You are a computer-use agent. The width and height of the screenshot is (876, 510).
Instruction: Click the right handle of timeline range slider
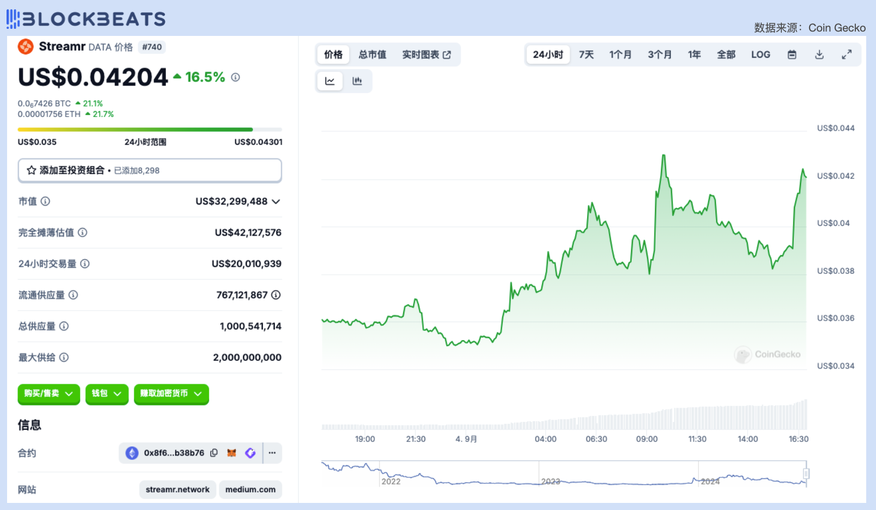tap(806, 474)
